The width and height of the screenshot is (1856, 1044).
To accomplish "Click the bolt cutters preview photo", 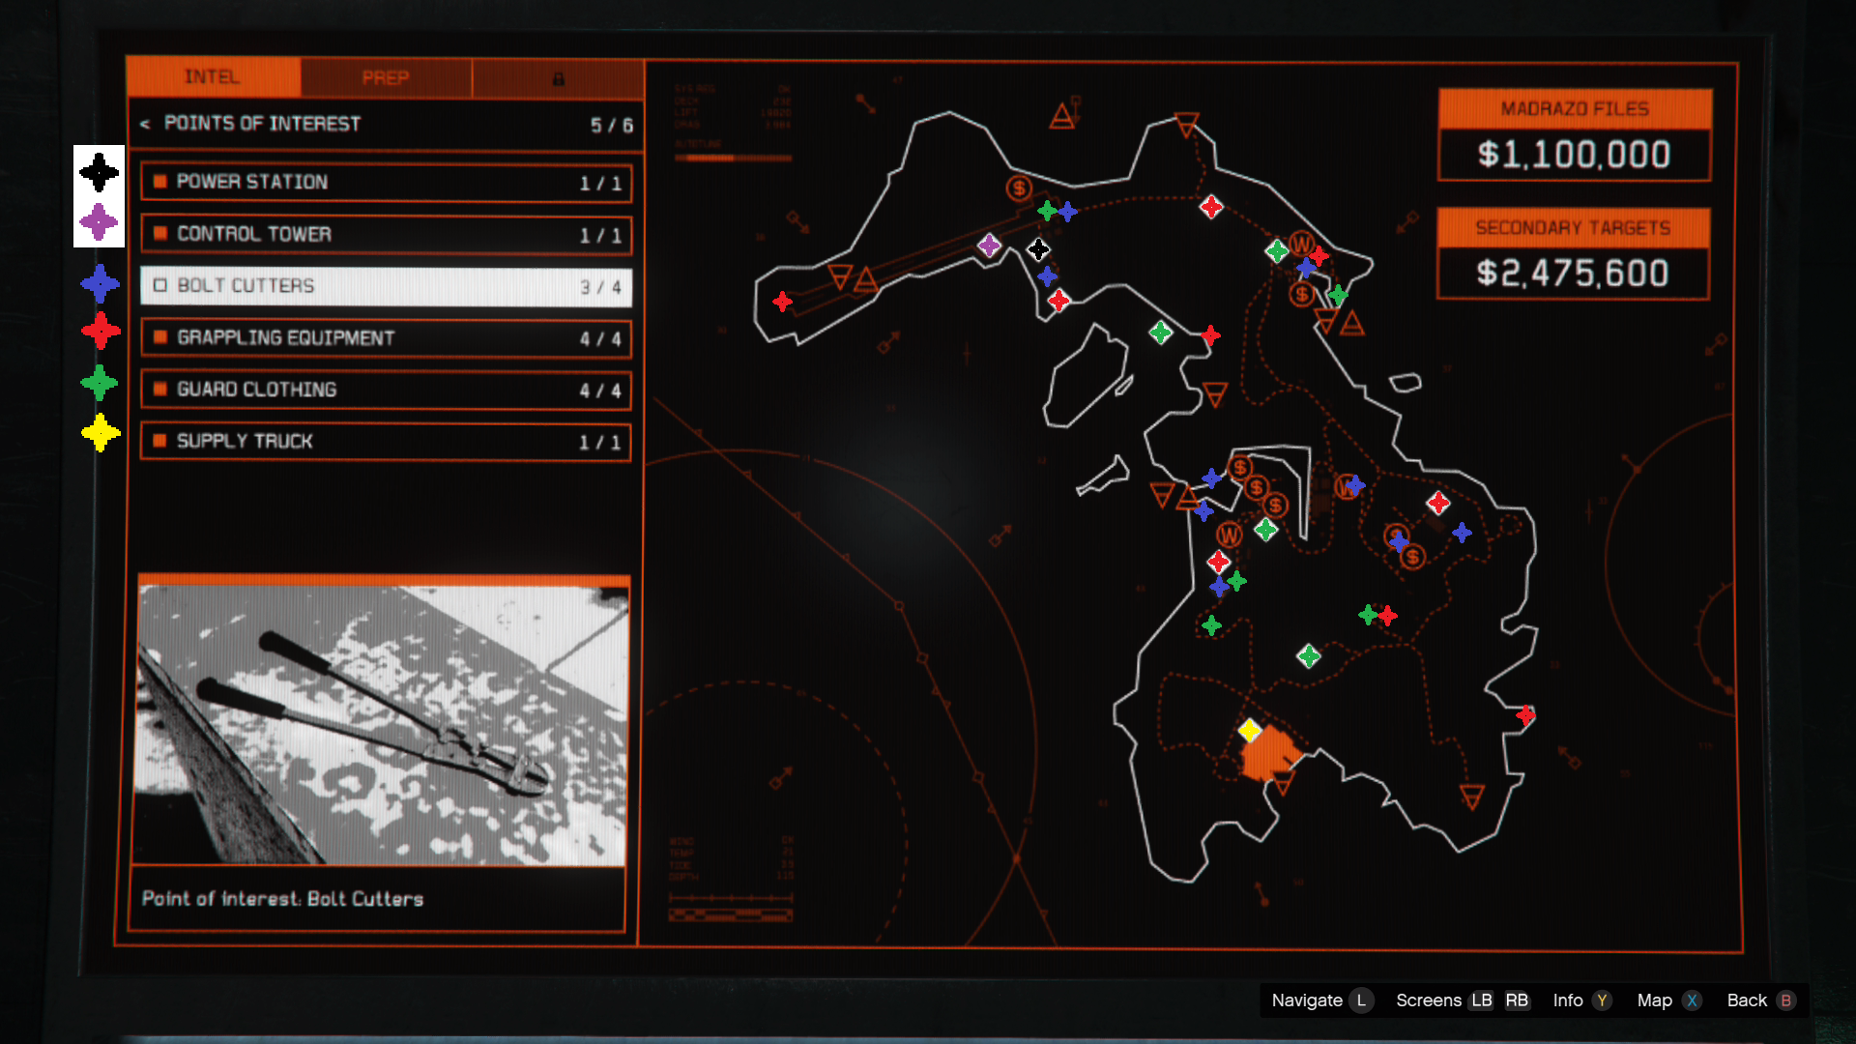I will coord(381,725).
